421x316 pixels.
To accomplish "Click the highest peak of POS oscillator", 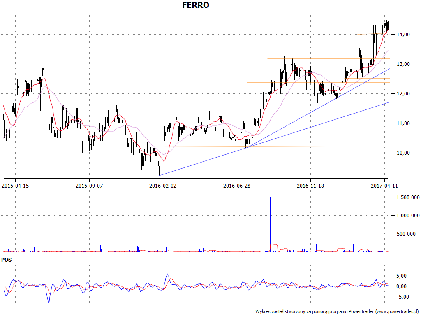I will 167,274.
